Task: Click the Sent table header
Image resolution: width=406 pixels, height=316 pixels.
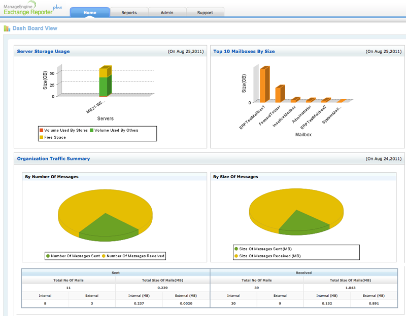Action: coord(116,272)
